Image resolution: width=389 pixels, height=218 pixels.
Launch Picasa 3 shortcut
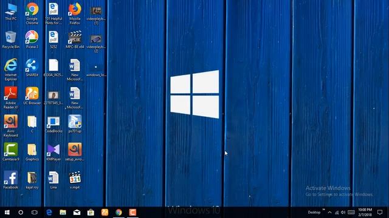tap(32, 39)
